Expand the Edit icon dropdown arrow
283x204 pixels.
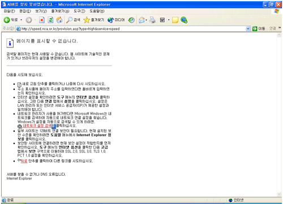pyautogui.click(x=169, y=20)
